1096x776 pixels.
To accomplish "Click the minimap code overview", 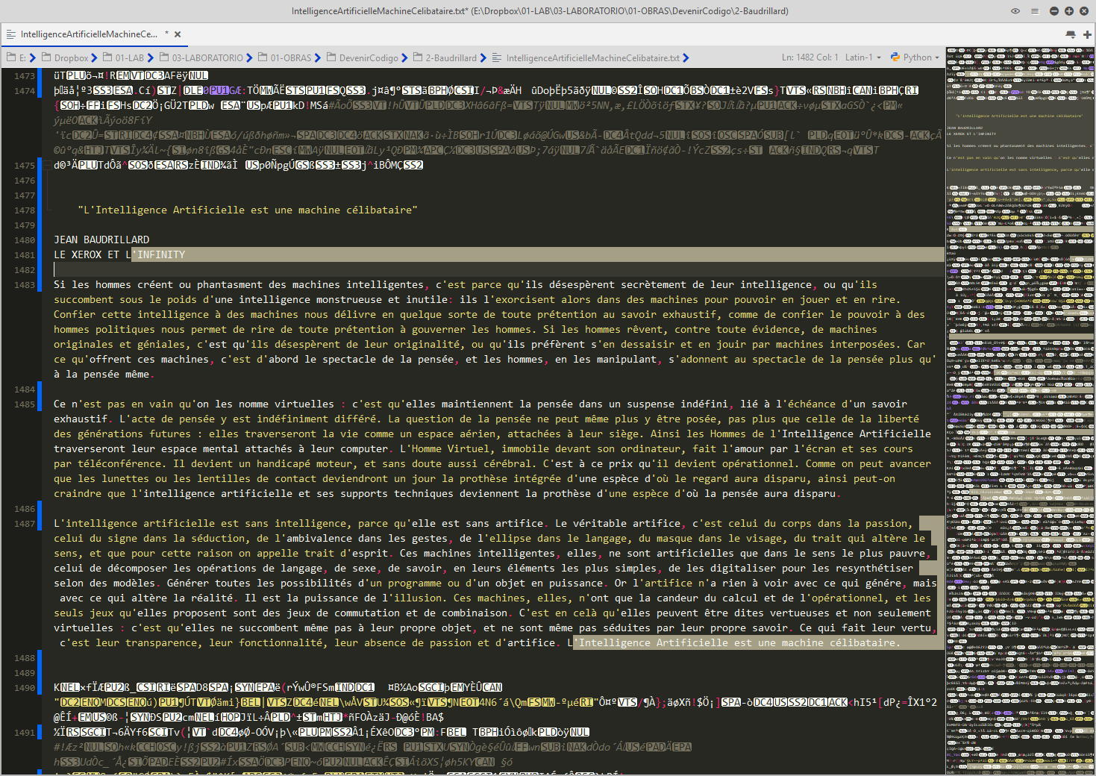I will pos(1019,373).
